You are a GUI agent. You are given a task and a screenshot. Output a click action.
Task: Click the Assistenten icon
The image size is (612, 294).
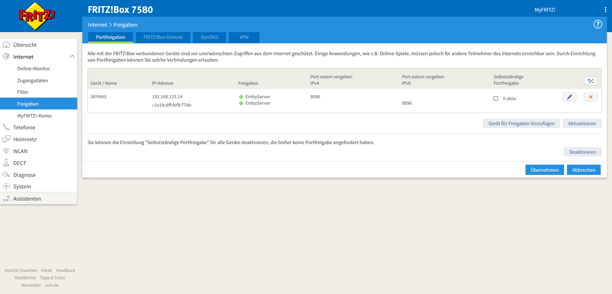pos(6,199)
